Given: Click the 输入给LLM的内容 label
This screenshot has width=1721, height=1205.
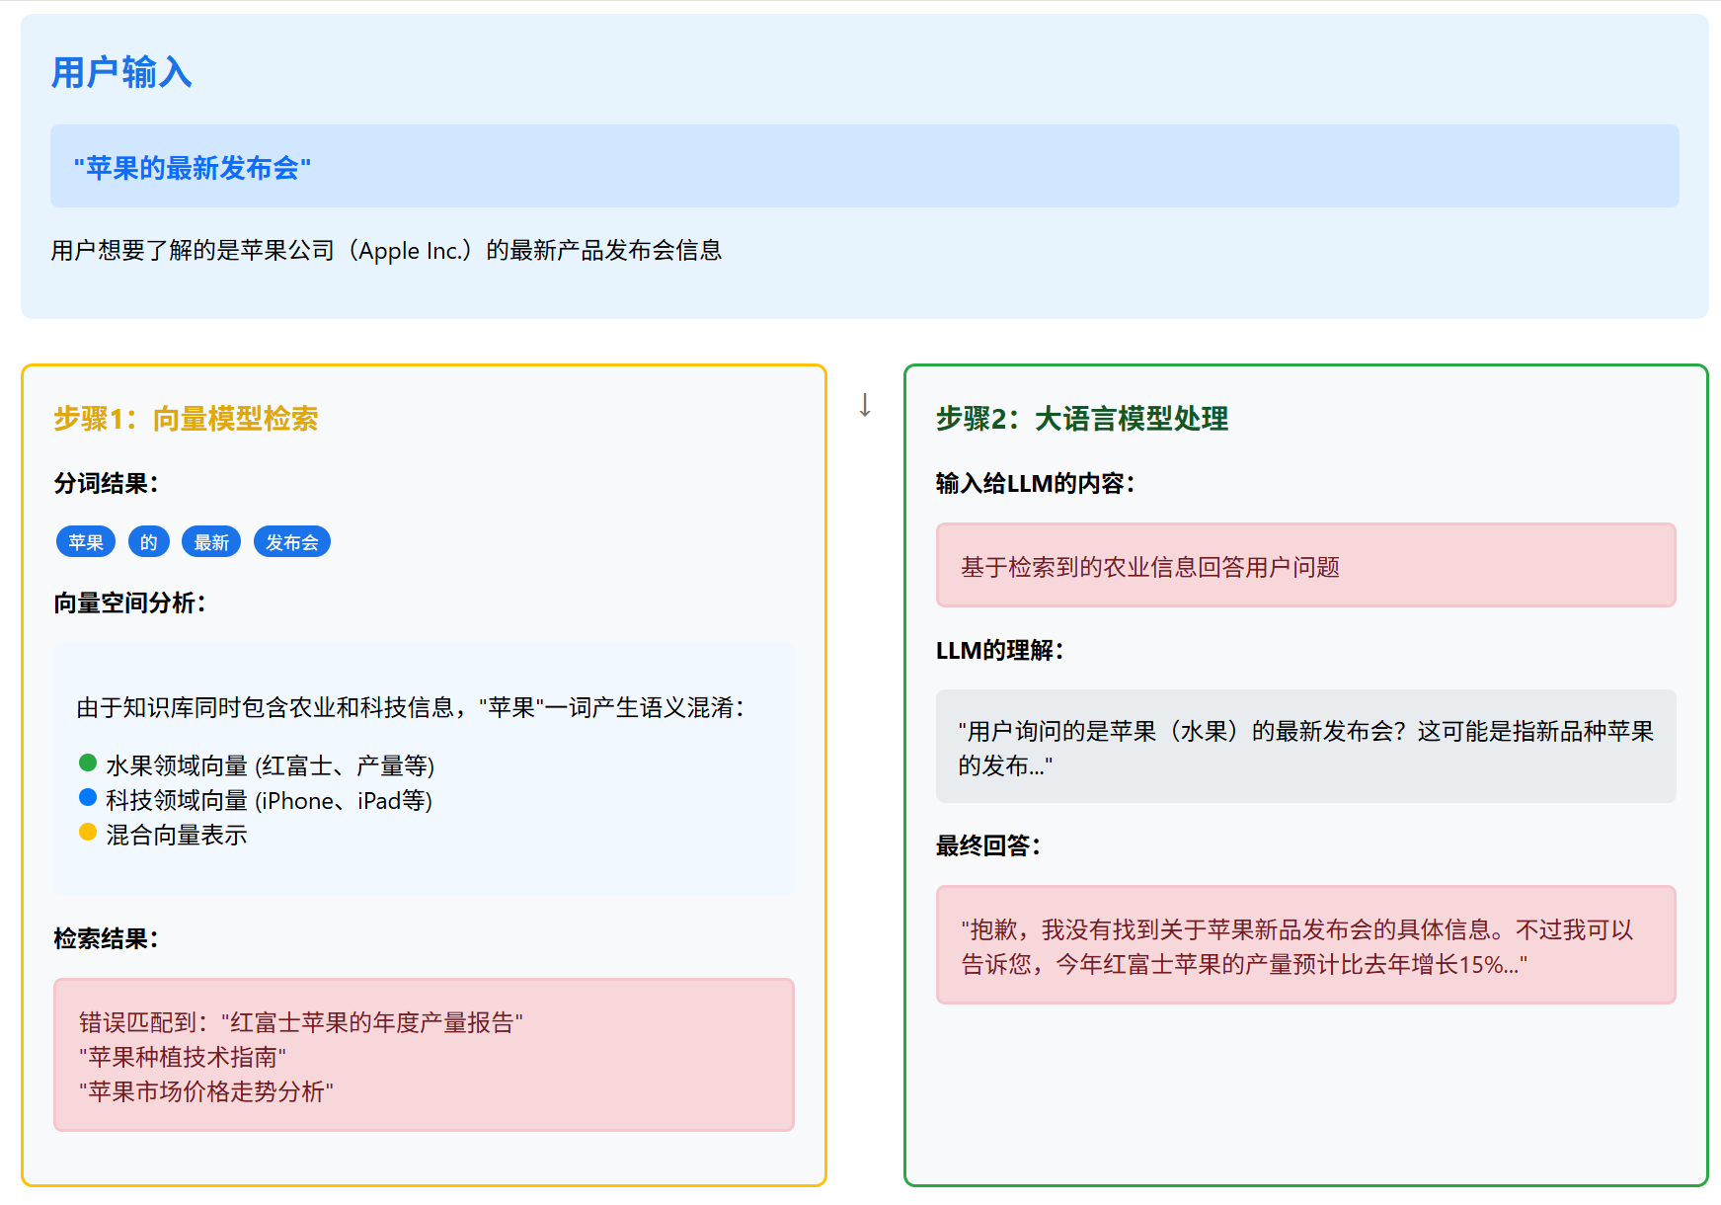Looking at the screenshot, I should coord(1036,484).
